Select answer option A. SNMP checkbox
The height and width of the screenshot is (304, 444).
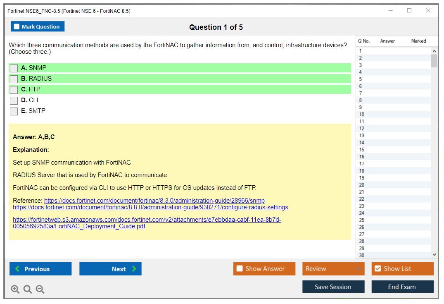point(14,68)
